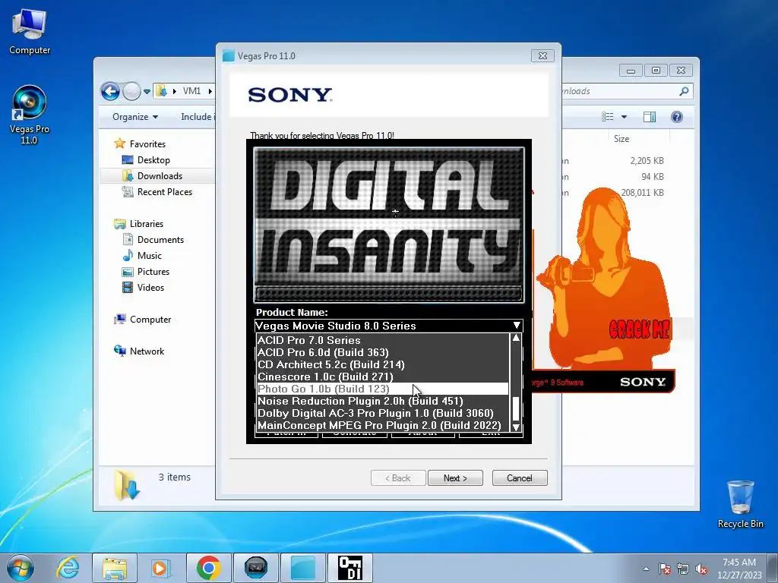This screenshot has width=778, height=583.
Task: Choose Photo Go 1.0b (Build 123)
Action: [x=383, y=389]
